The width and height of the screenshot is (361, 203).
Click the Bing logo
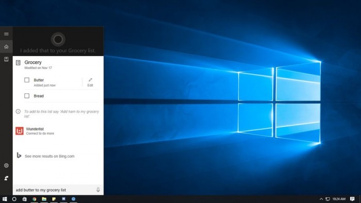pos(19,156)
